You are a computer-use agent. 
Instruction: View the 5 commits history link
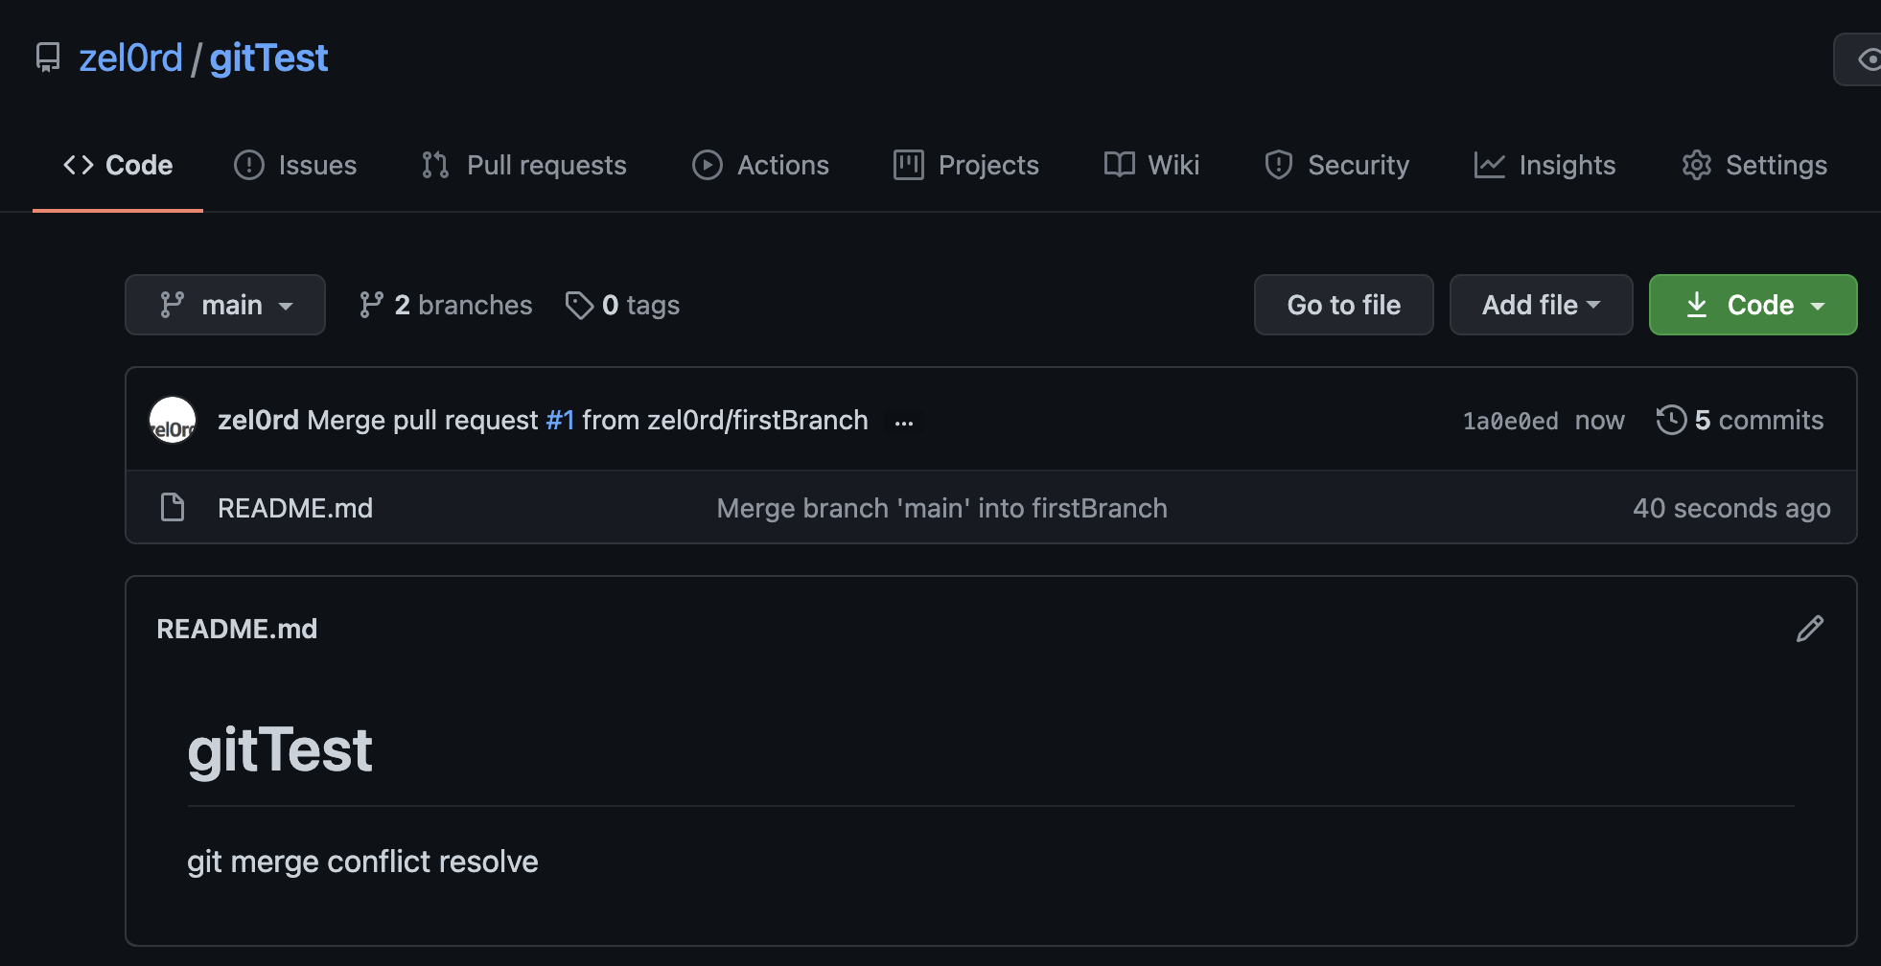pyautogui.click(x=1740, y=420)
